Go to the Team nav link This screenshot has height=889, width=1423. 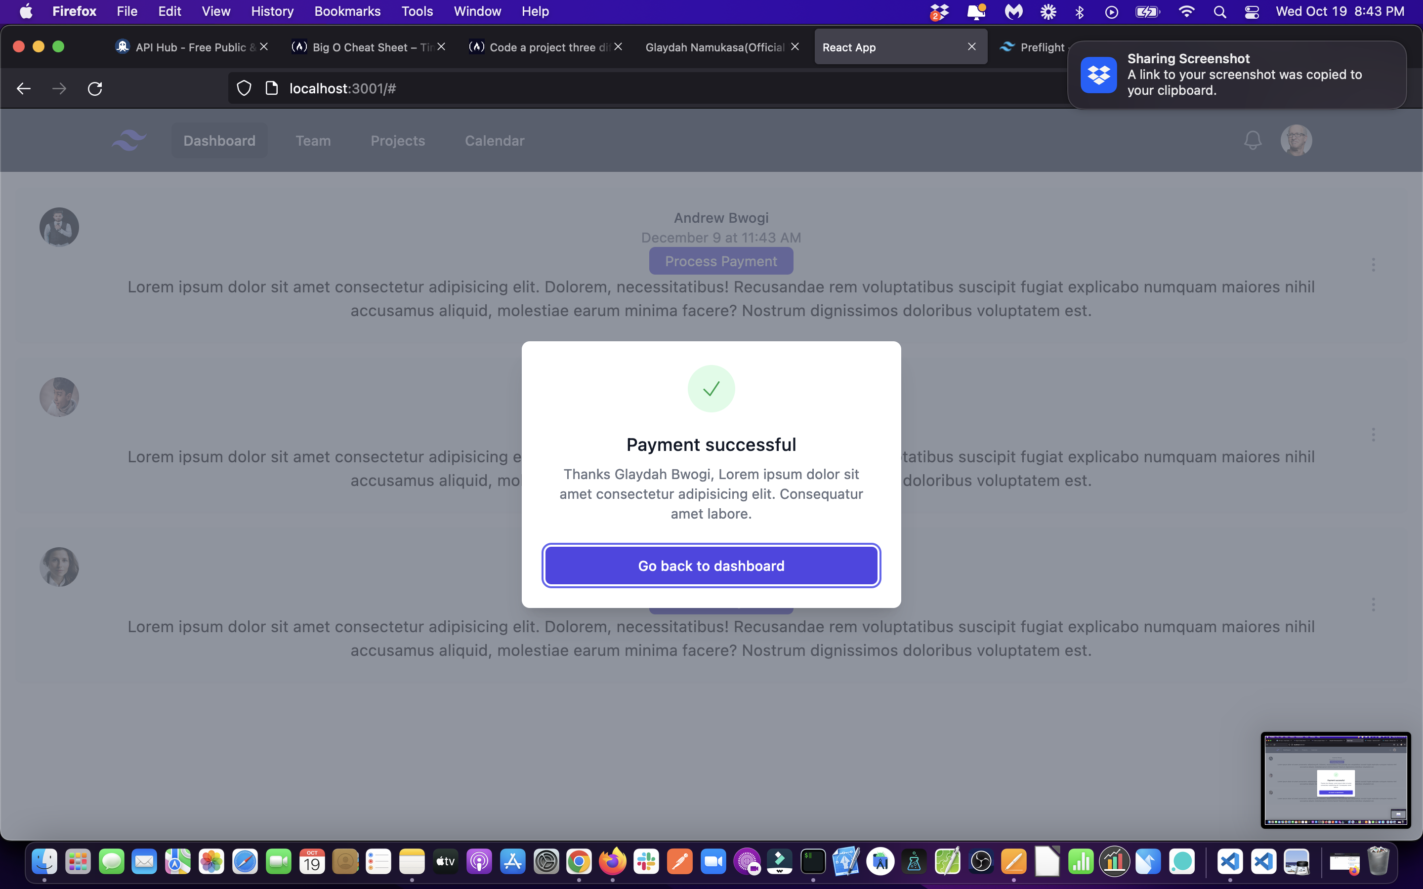(x=313, y=141)
